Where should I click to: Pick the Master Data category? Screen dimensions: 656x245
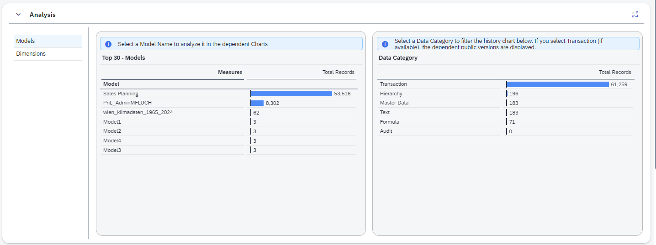click(394, 103)
